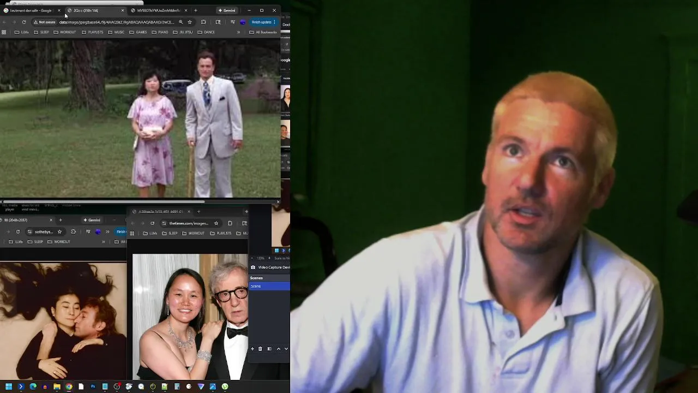698x393 pixels.
Task: Click the zoom magnifier icon in top address bar
Action: tap(180, 22)
